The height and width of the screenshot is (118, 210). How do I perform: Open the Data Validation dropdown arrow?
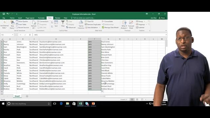[99, 28]
